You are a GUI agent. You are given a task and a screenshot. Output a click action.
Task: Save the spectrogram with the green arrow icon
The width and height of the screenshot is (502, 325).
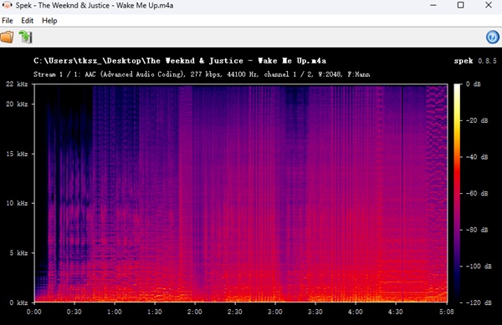25,37
